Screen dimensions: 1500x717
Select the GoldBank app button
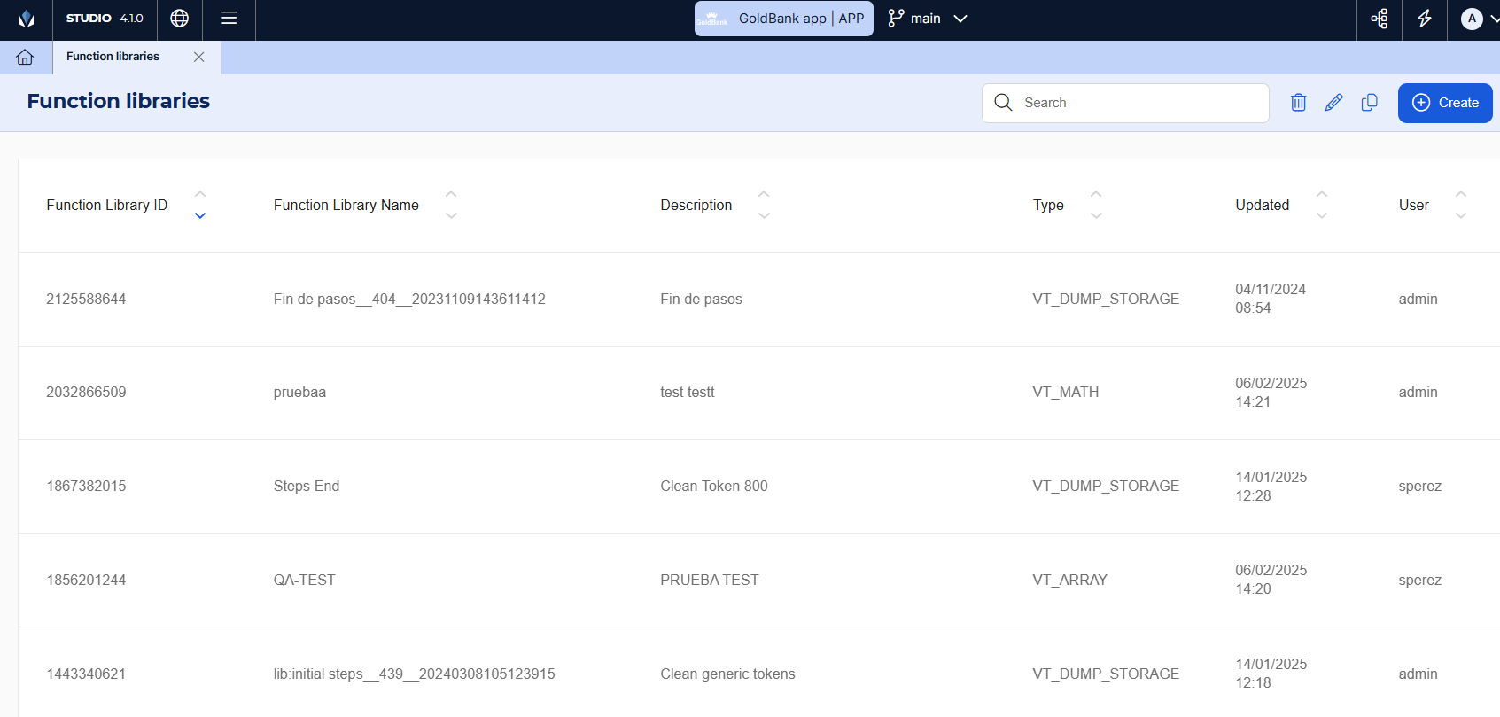783,19
